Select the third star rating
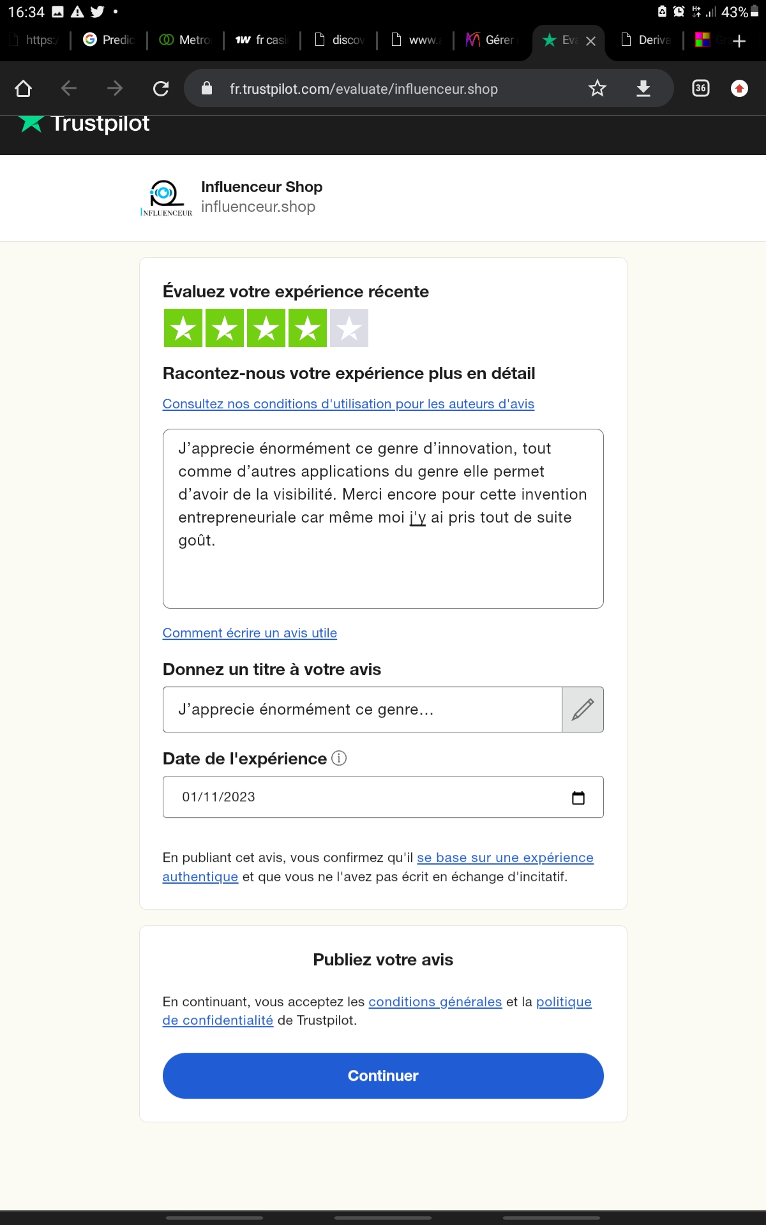The image size is (766, 1225). point(266,329)
